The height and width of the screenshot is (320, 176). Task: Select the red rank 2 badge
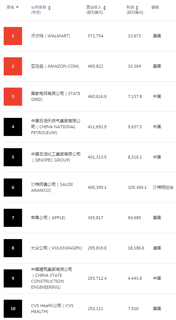tap(13, 66)
